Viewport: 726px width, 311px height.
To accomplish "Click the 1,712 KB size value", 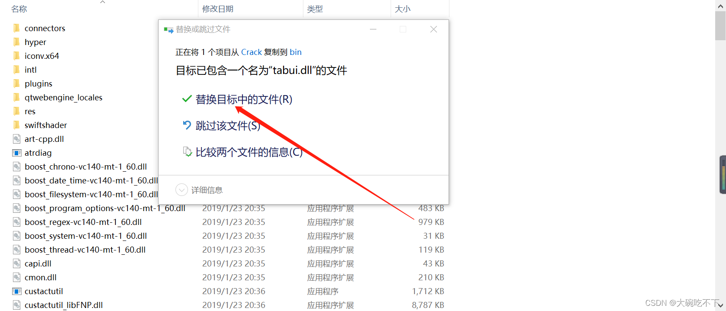I will click(428, 291).
